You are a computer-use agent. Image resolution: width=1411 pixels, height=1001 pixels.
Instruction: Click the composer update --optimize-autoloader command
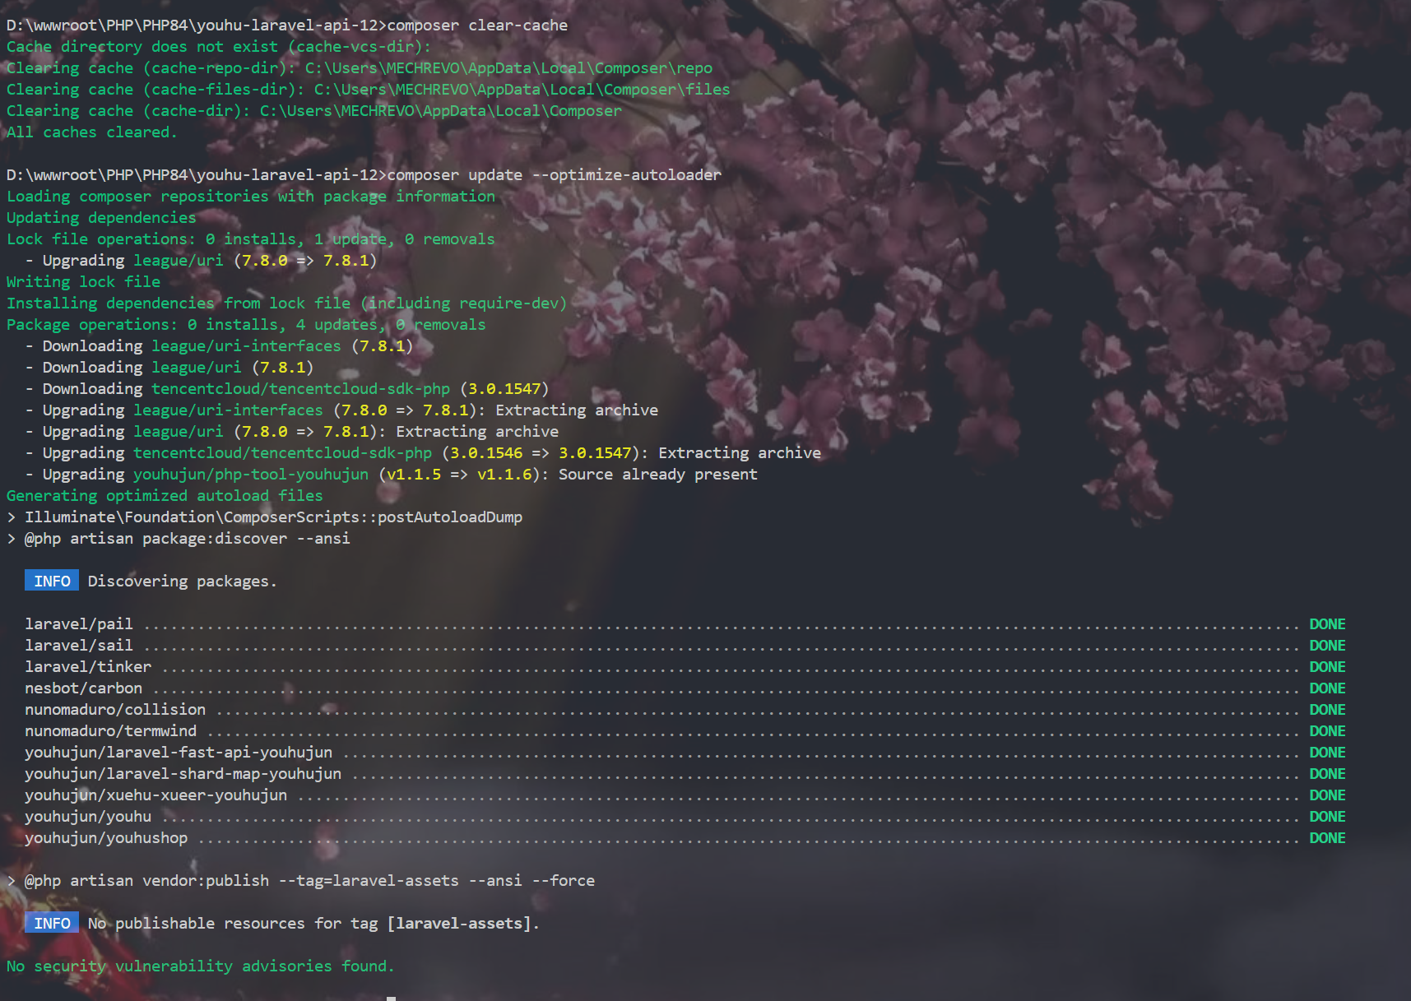[x=554, y=175]
